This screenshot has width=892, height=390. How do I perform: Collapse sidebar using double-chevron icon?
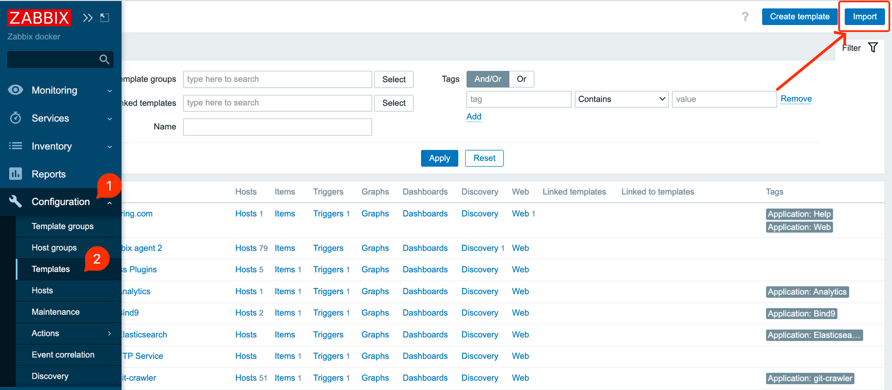[88, 18]
